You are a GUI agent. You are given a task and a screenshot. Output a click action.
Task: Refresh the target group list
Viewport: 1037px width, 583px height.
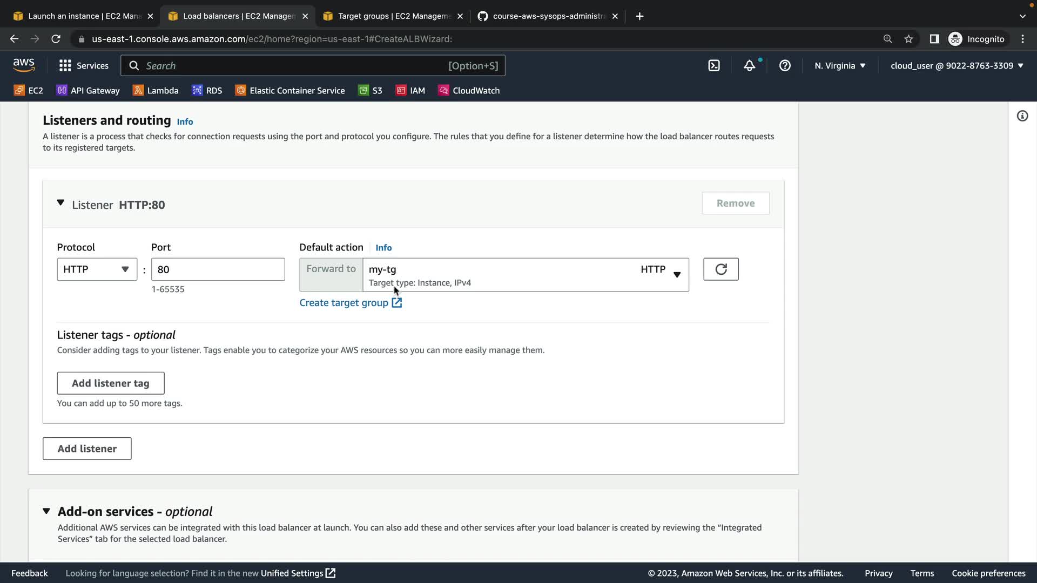pos(720,269)
